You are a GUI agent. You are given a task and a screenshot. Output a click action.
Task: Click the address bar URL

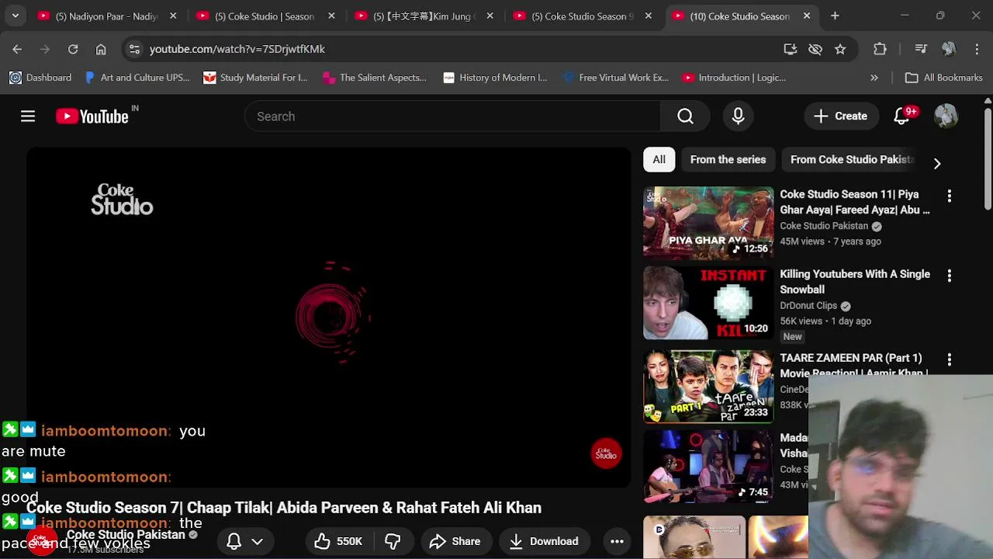coord(237,49)
